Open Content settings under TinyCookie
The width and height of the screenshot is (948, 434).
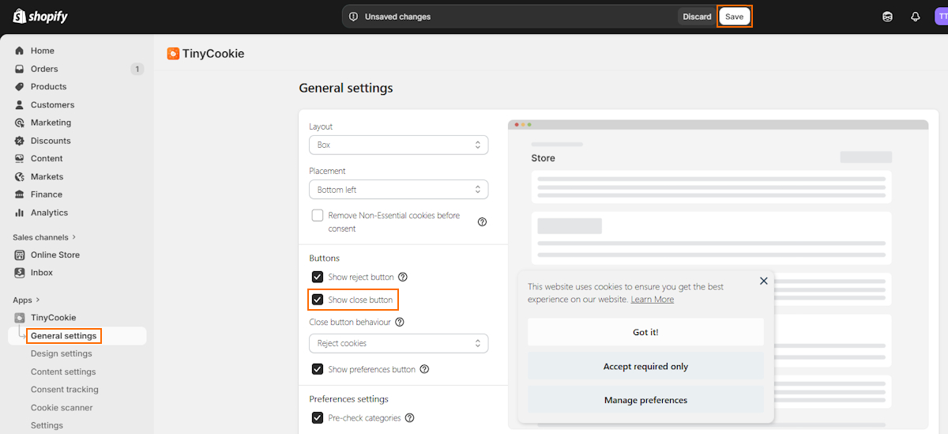pos(63,372)
